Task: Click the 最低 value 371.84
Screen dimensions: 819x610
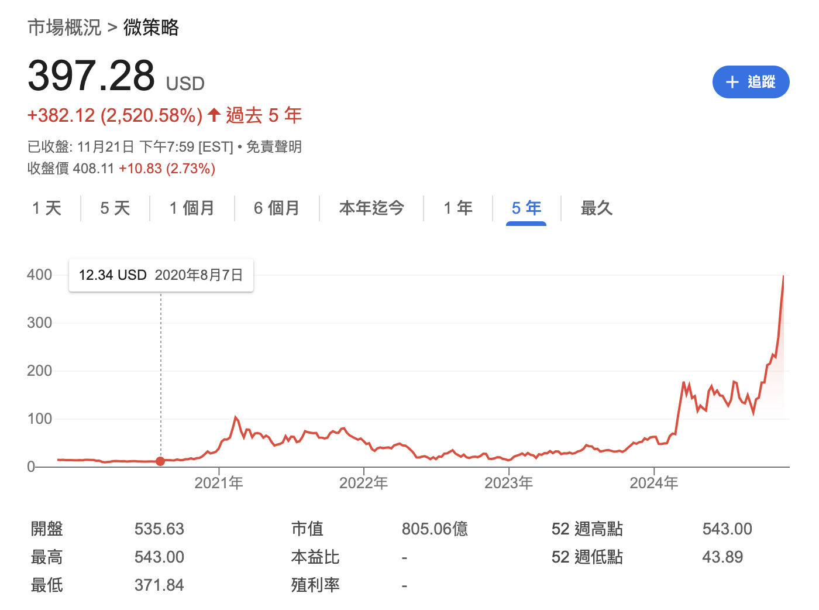Action: [x=159, y=585]
